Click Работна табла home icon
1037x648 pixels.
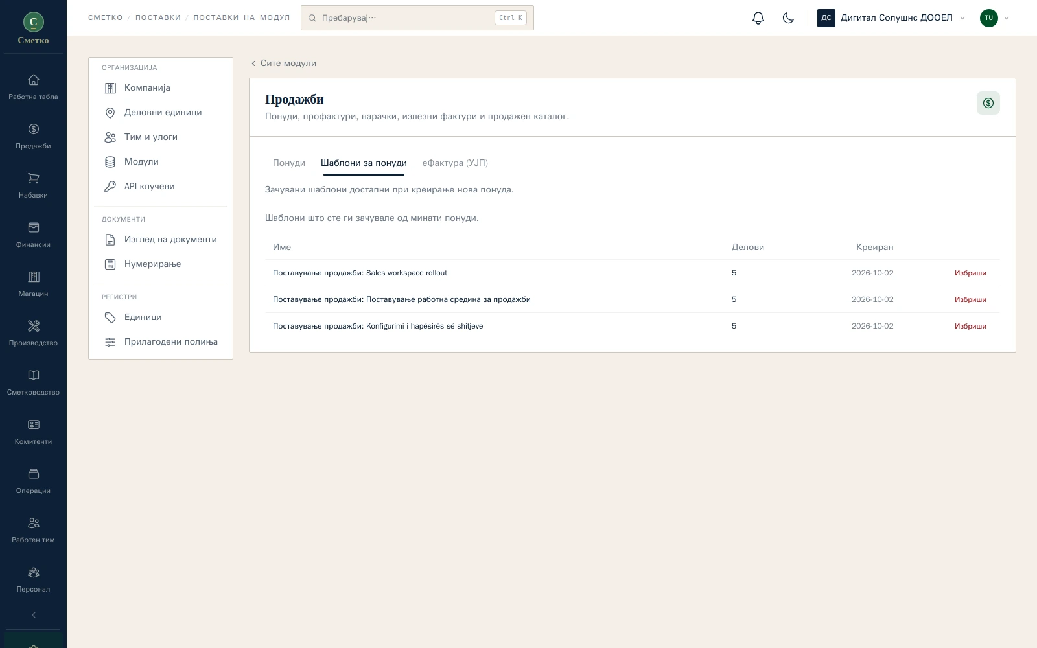pos(33,87)
